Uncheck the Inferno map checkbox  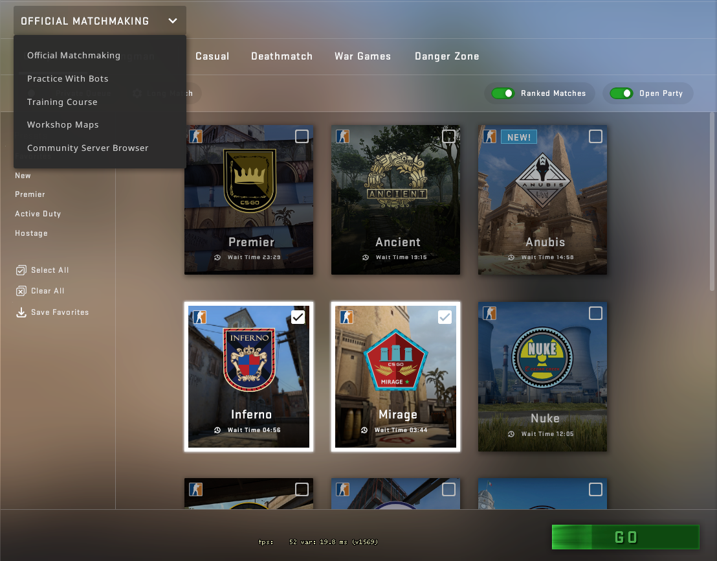pos(298,317)
